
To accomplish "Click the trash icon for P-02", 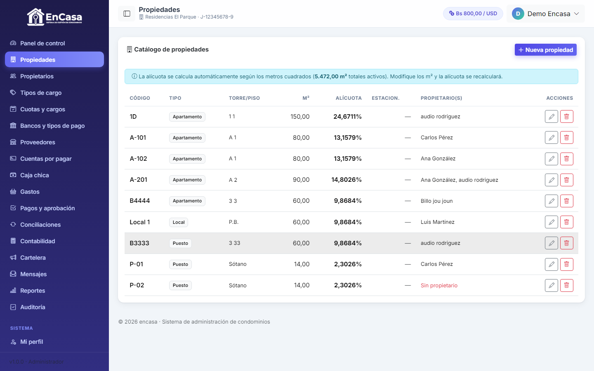I will (567, 285).
